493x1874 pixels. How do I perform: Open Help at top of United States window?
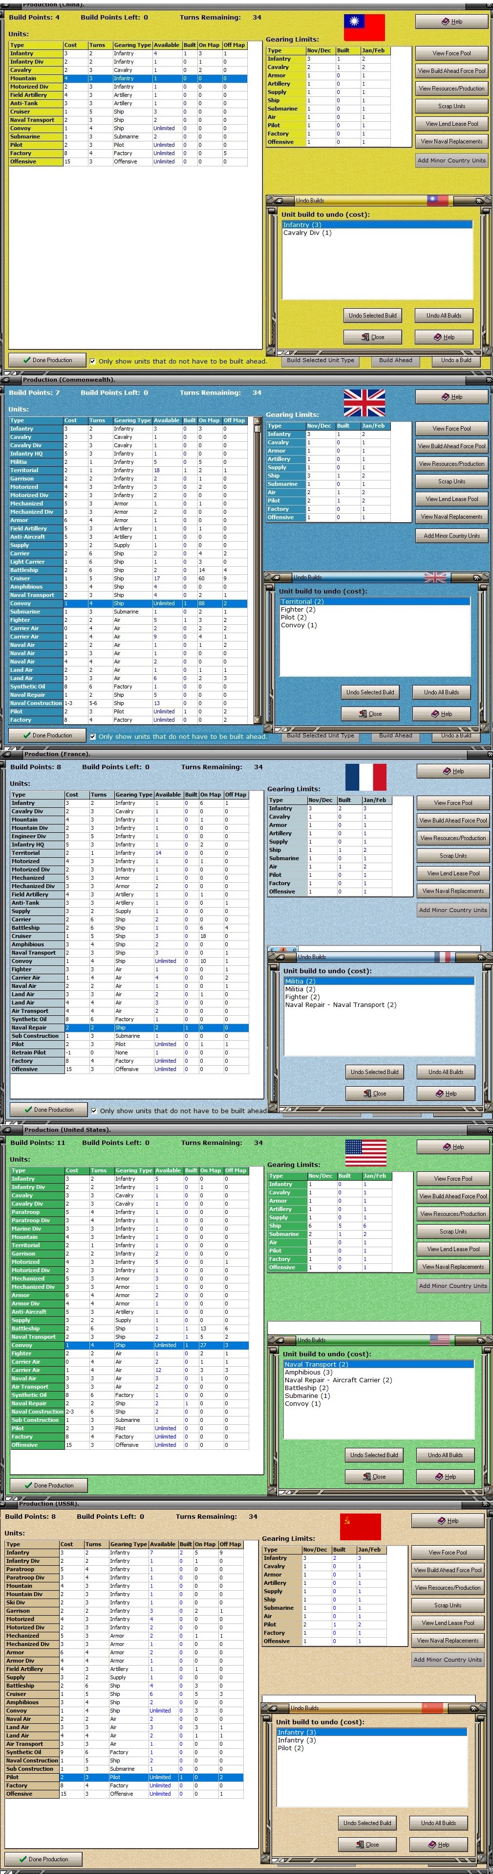pyautogui.click(x=453, y=1146)
